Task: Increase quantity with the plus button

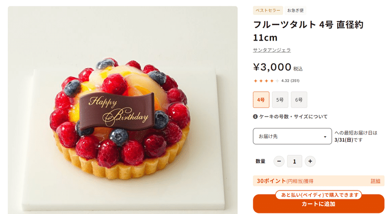Action: (310, 161)
